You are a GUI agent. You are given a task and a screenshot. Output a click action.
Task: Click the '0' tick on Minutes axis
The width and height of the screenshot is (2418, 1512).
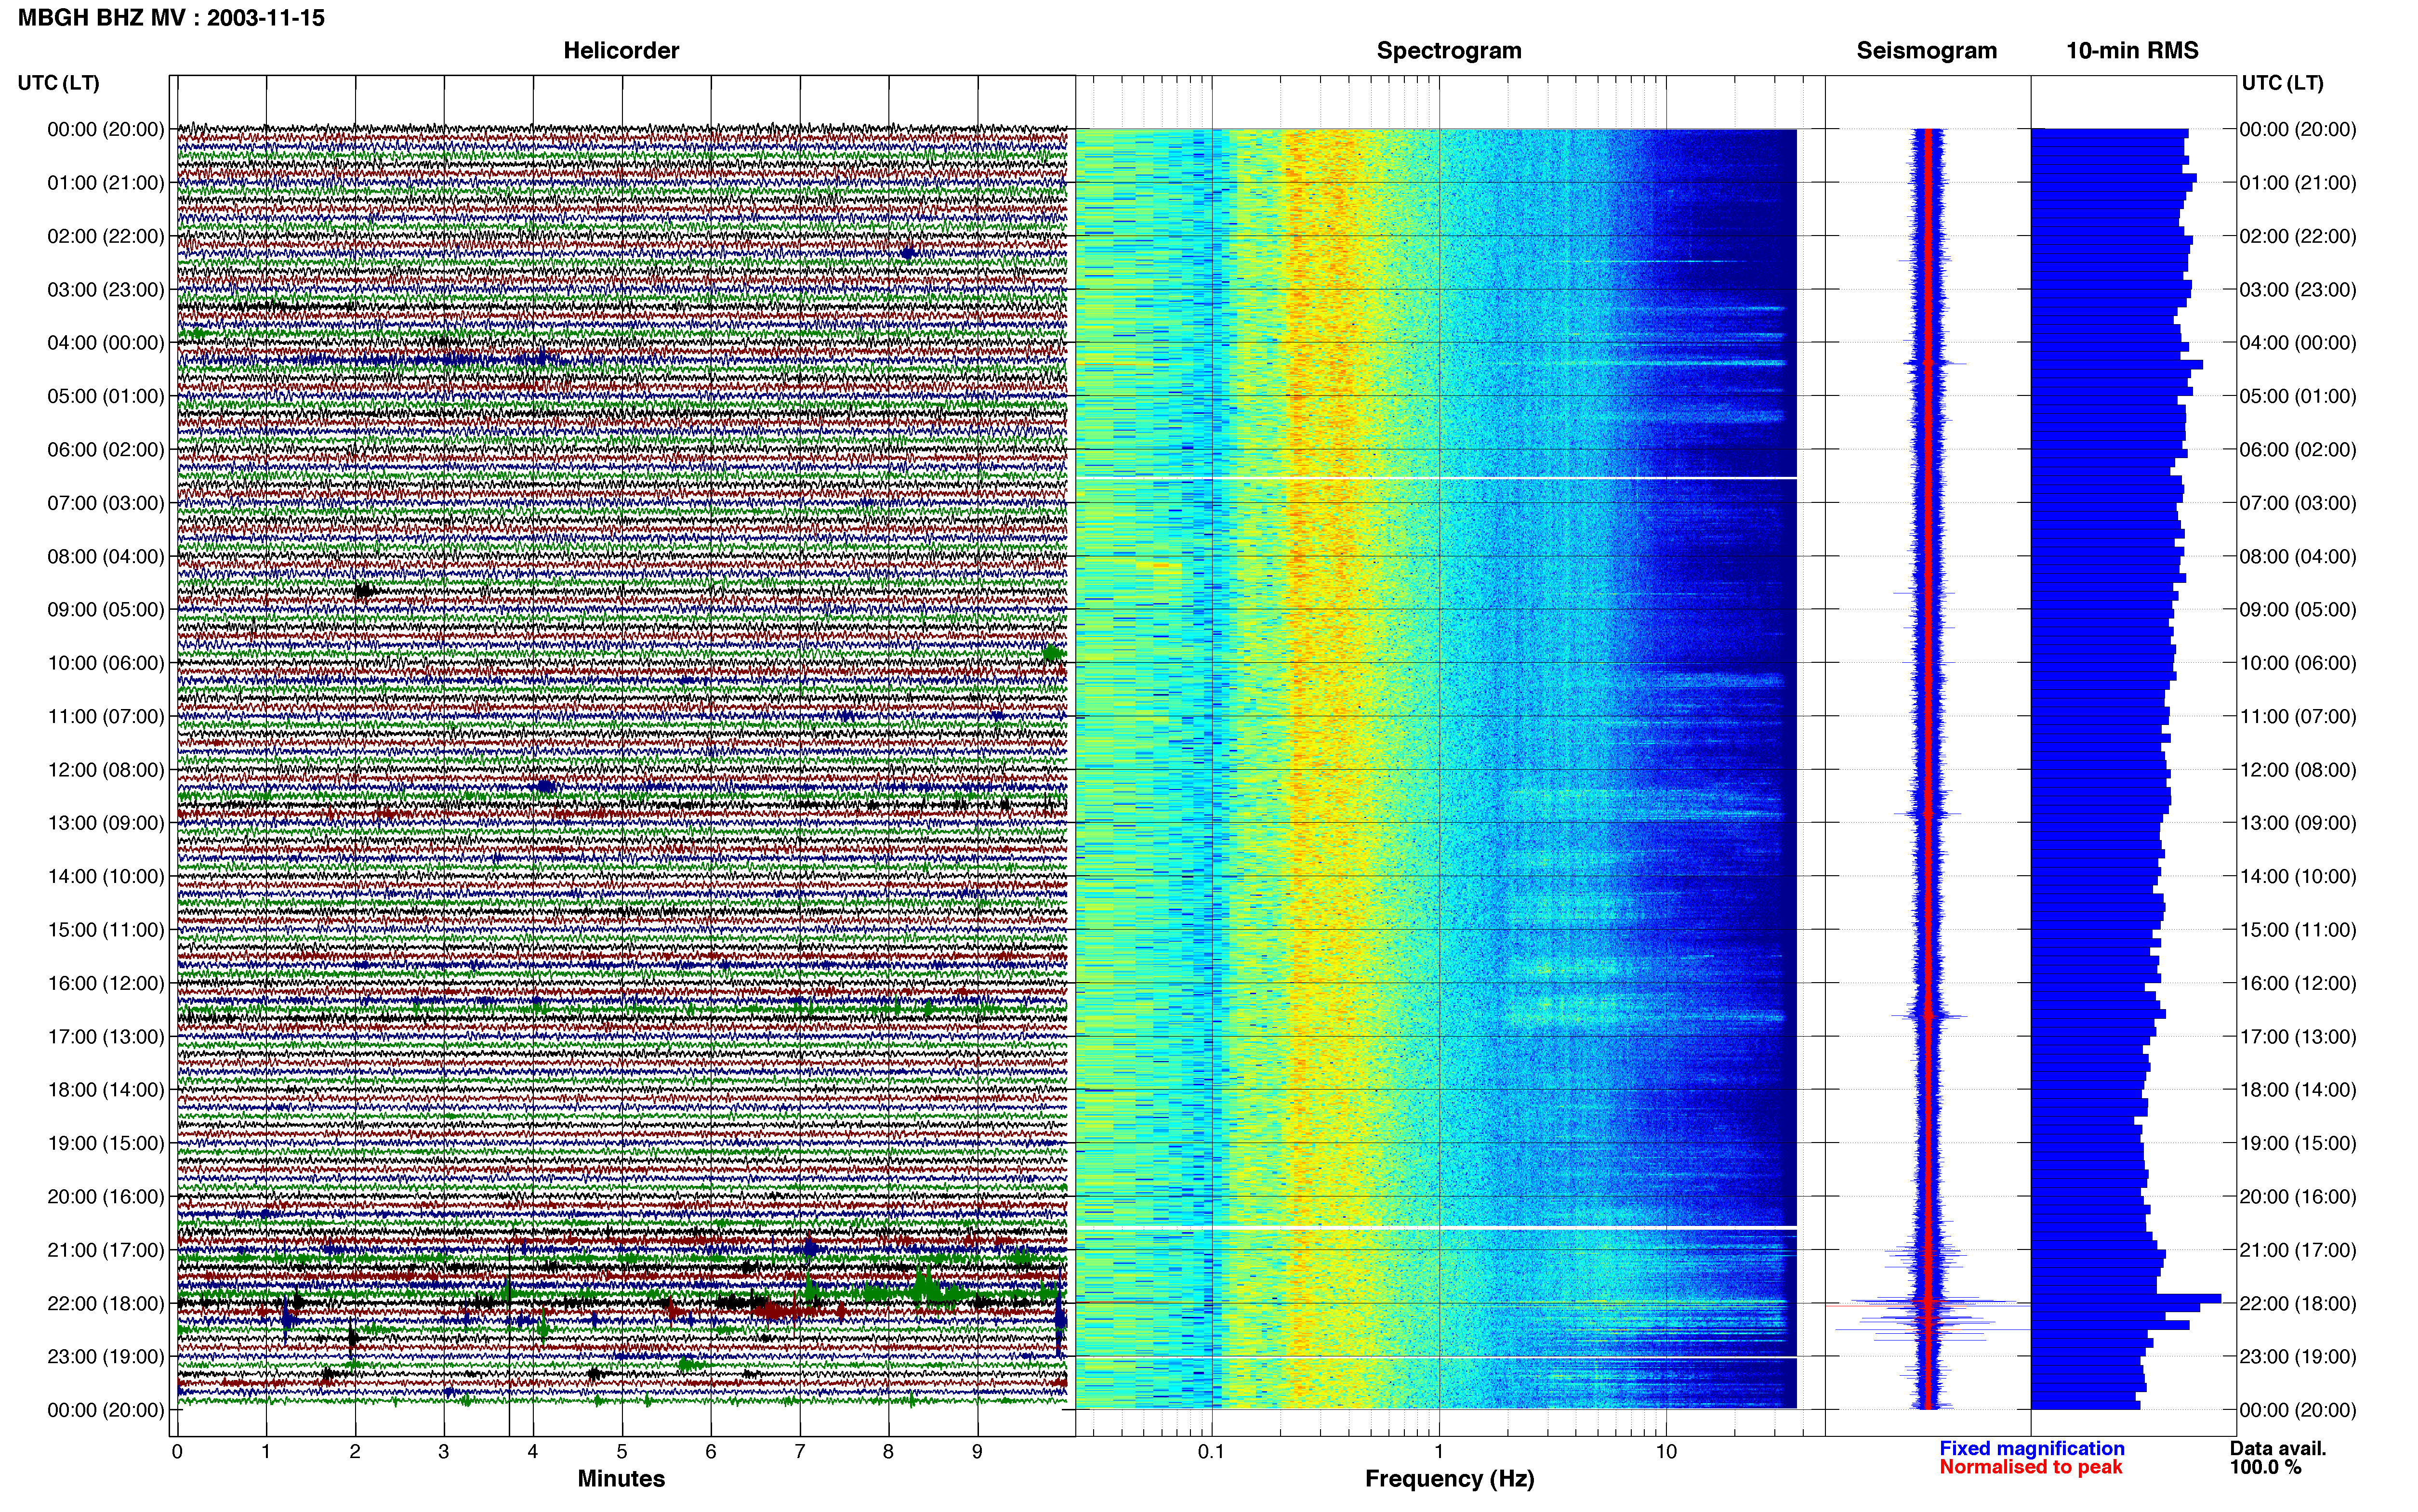[x=177, y=1452]
